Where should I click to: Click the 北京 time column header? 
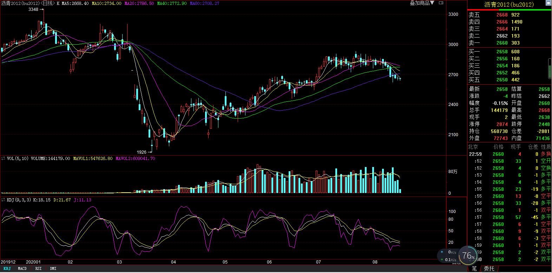tap(473, 147)
